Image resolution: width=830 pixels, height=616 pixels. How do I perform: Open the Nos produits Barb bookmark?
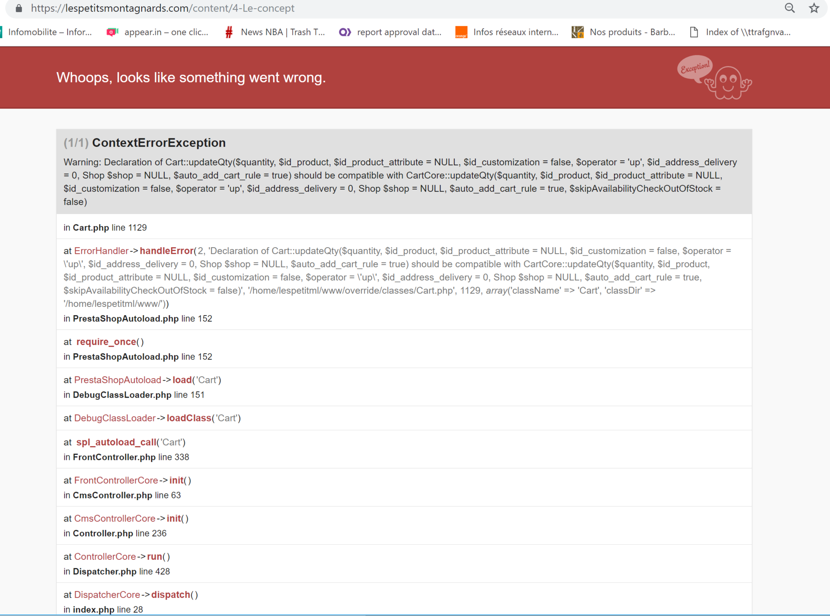[x=623, y=32]
